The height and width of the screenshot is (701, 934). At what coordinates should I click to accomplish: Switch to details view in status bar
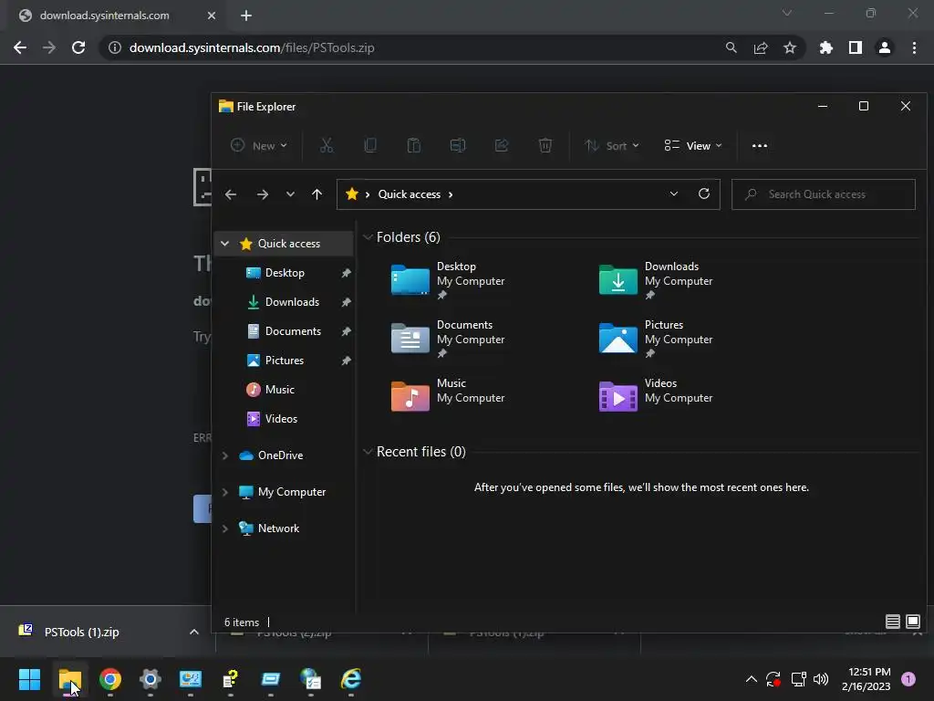click(892, 622)
